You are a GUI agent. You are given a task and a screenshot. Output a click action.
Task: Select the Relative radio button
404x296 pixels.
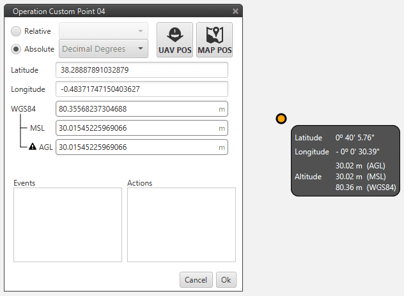tap(16, 31)
